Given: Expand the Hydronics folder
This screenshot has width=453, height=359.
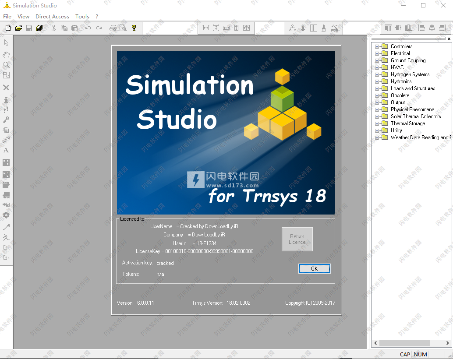Looking at the screenshot, I should tap(377, 81).
